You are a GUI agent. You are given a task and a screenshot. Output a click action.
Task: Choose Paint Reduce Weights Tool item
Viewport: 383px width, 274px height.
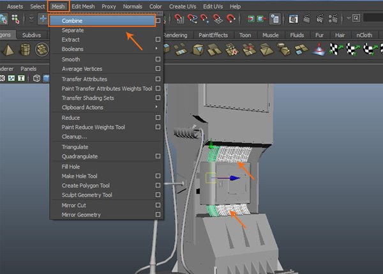coord(107,127)
